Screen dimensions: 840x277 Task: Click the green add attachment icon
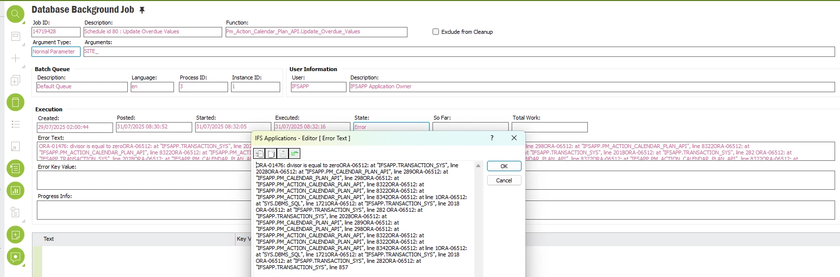(15, 235)
